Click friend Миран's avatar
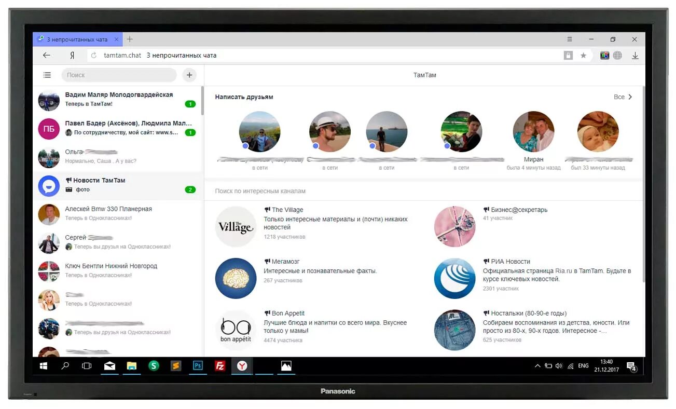 click(x=533, y=132)
